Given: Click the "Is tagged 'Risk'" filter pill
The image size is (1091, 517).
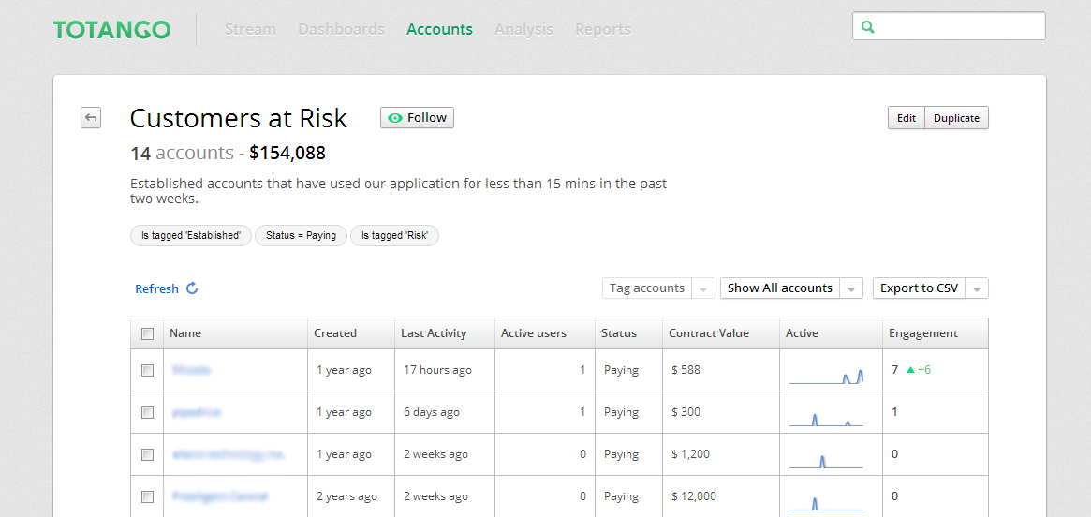Looking at the screenshot, I should click(x=394, y=236).
